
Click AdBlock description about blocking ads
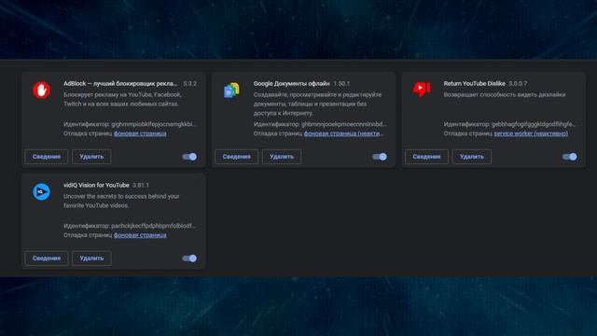122,99
